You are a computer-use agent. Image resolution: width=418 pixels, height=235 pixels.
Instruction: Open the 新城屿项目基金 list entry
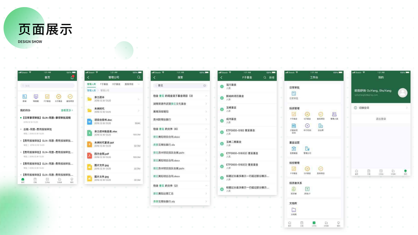247,98
